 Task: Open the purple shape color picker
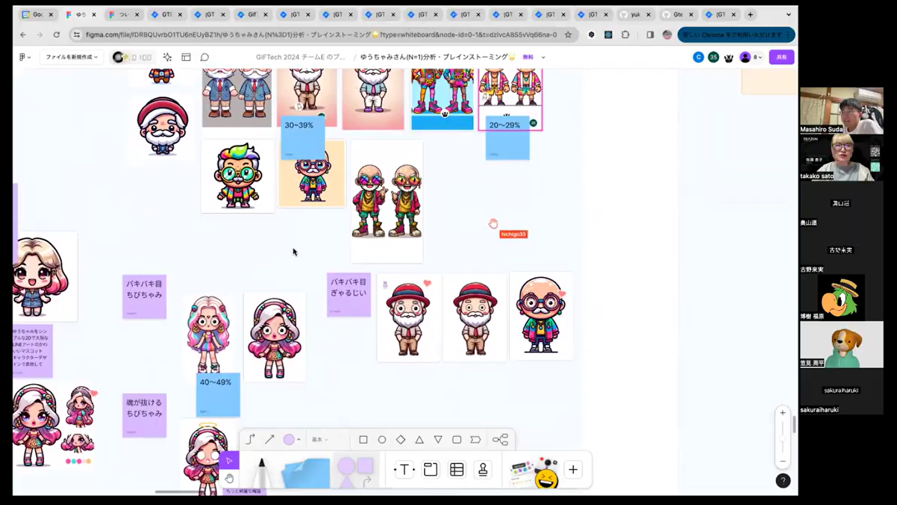(x=292, y=440)
